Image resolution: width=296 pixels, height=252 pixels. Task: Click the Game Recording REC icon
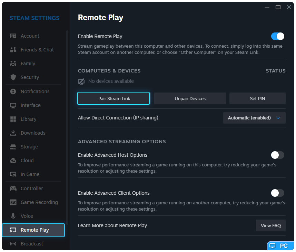pos(13,202)
